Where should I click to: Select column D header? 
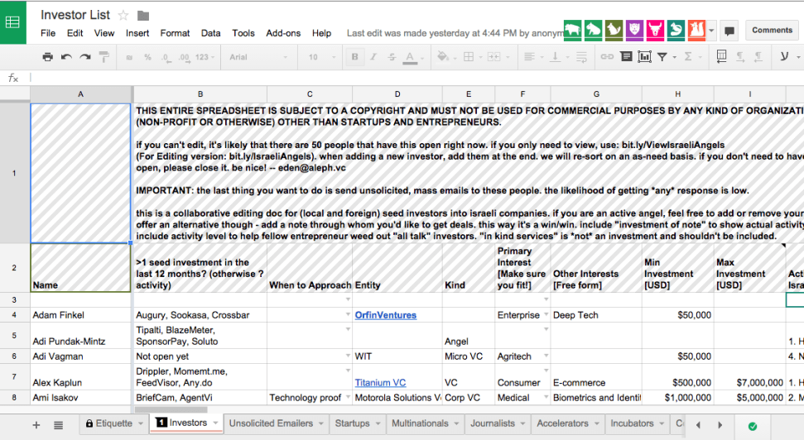[x=397, y=94]
